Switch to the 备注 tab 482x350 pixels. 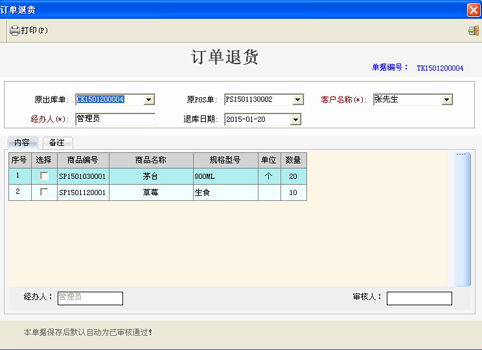coord(58,143)
